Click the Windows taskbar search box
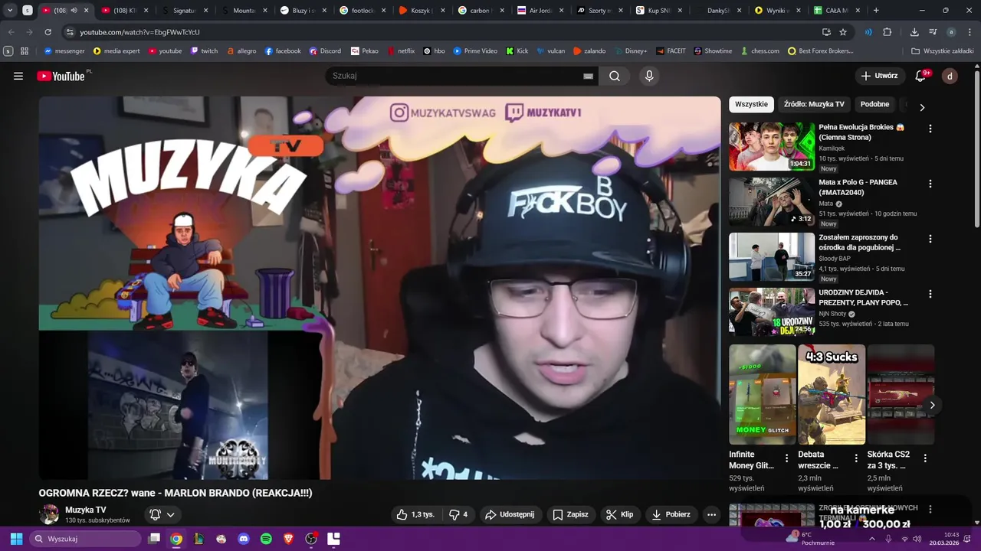This screenshot has height=551, width=981. (86, 539)
